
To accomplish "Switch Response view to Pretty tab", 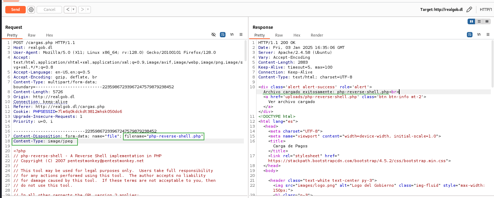I will [x=260, y=35].
